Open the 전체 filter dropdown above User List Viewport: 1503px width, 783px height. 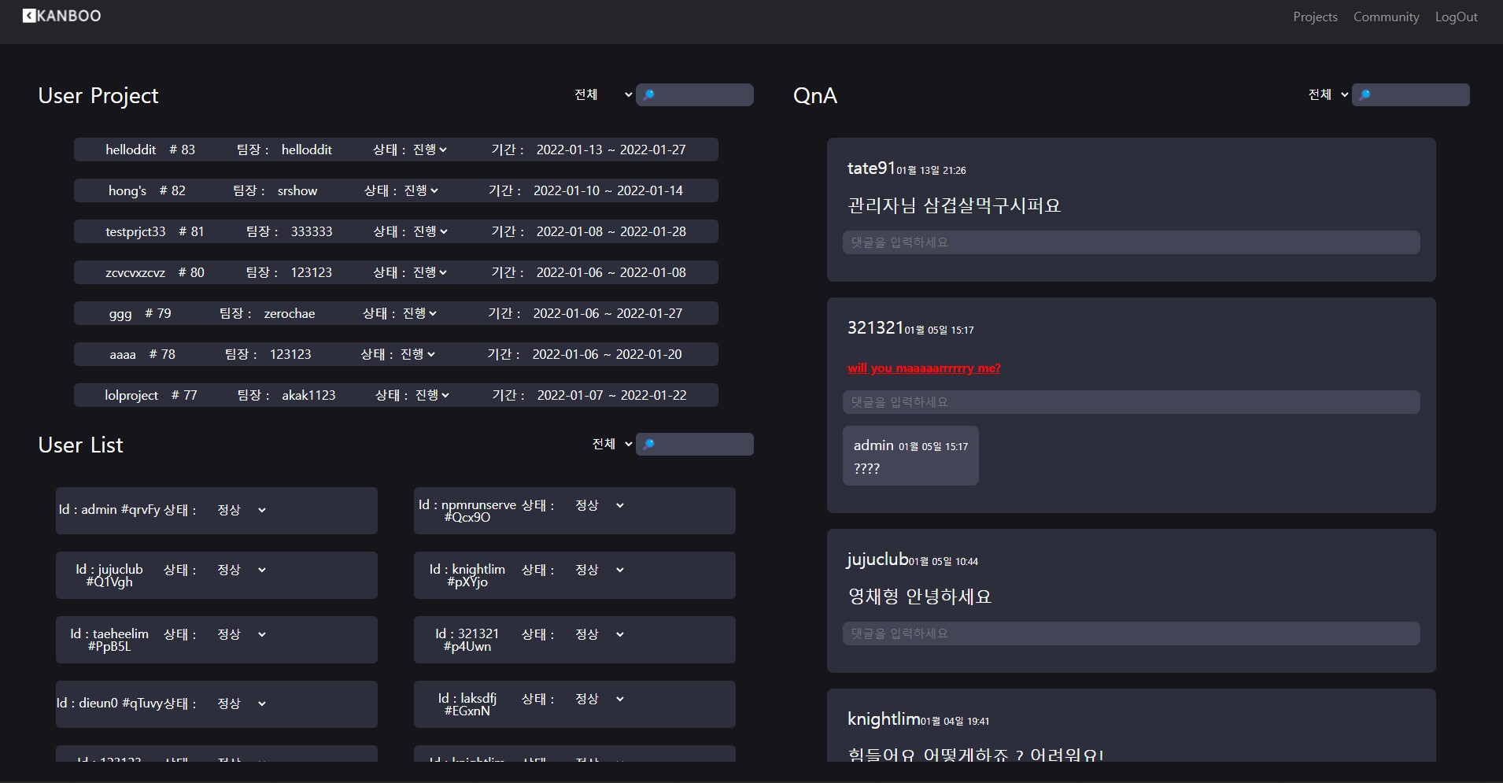pos(611,444)
